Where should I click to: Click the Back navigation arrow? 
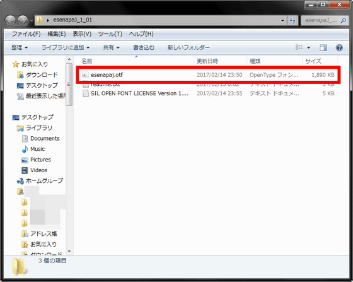10,20
